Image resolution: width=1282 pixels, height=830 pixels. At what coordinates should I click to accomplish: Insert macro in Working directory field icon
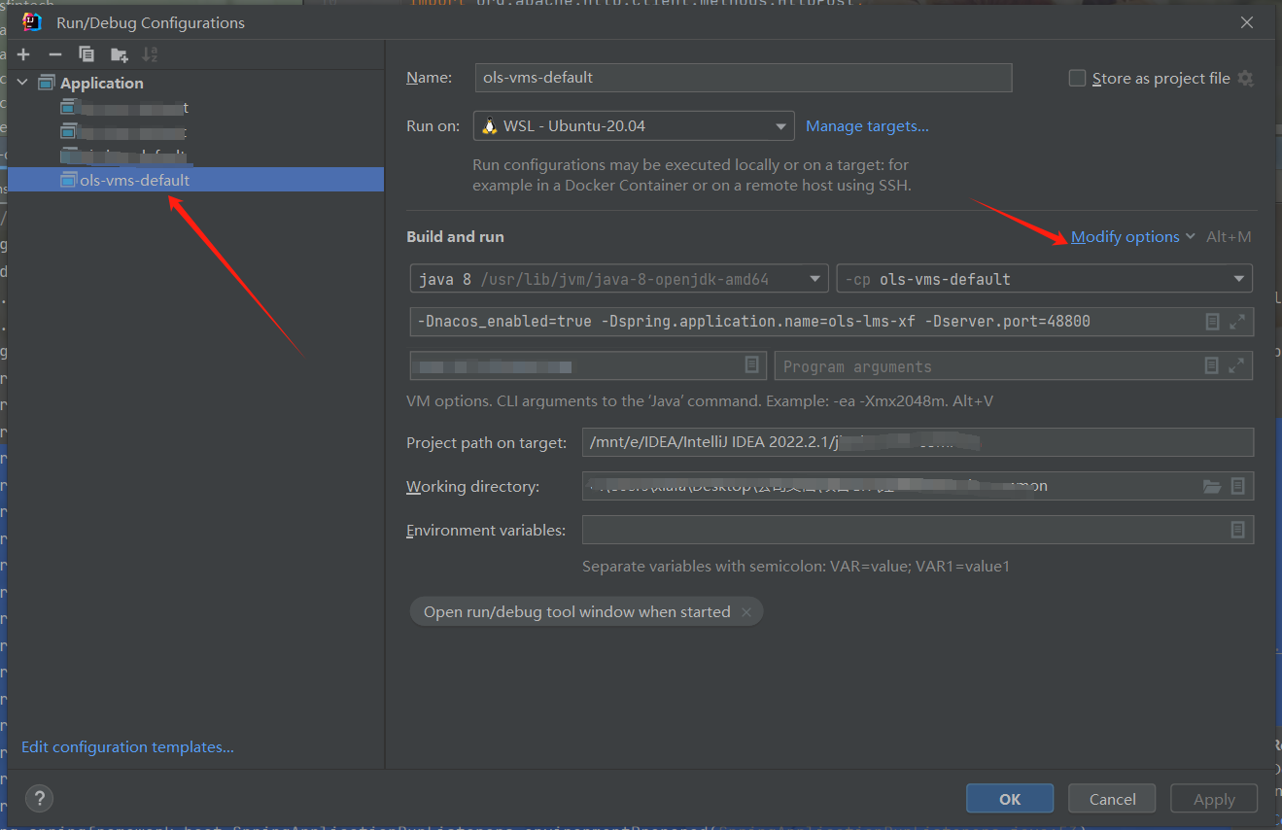(x=1237, y=486)
